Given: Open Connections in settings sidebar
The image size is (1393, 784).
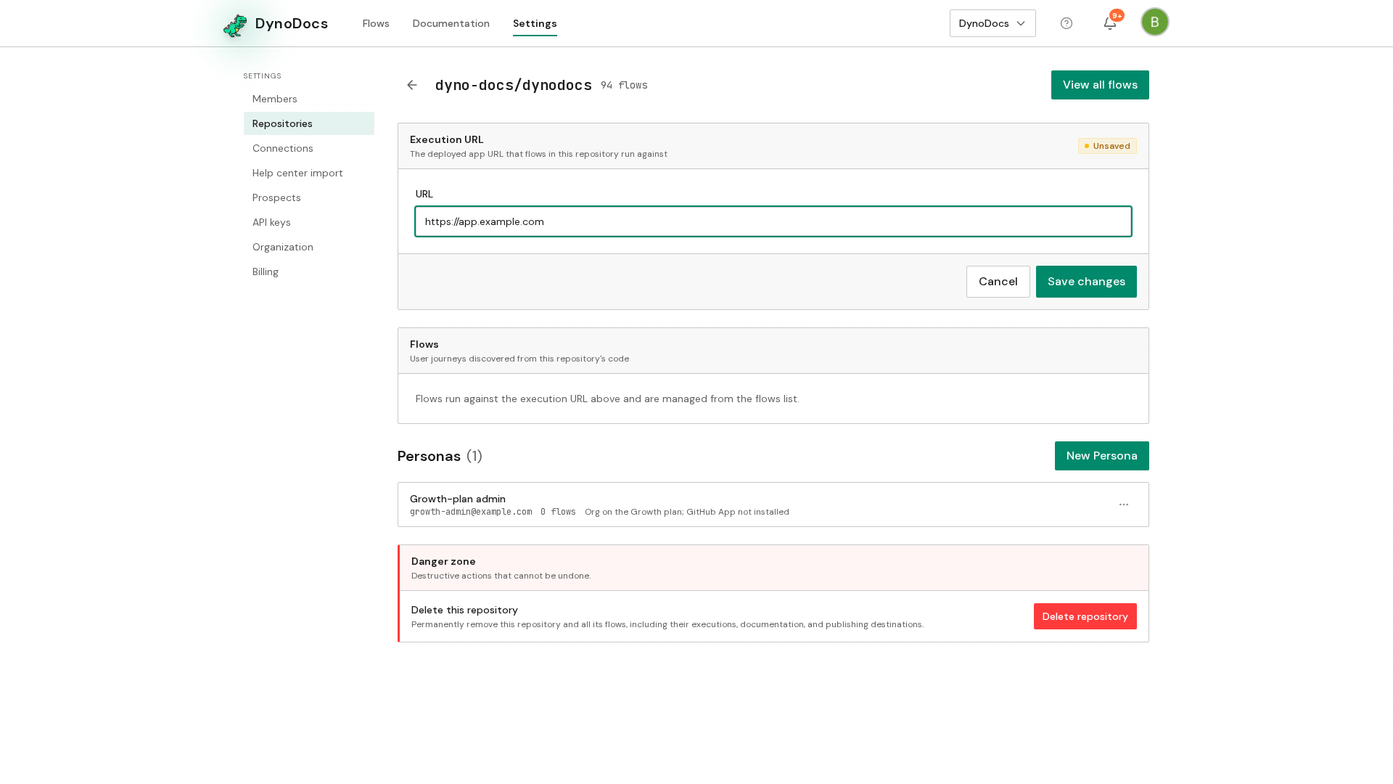Looking at the screenshot, I should pos(309,148).
